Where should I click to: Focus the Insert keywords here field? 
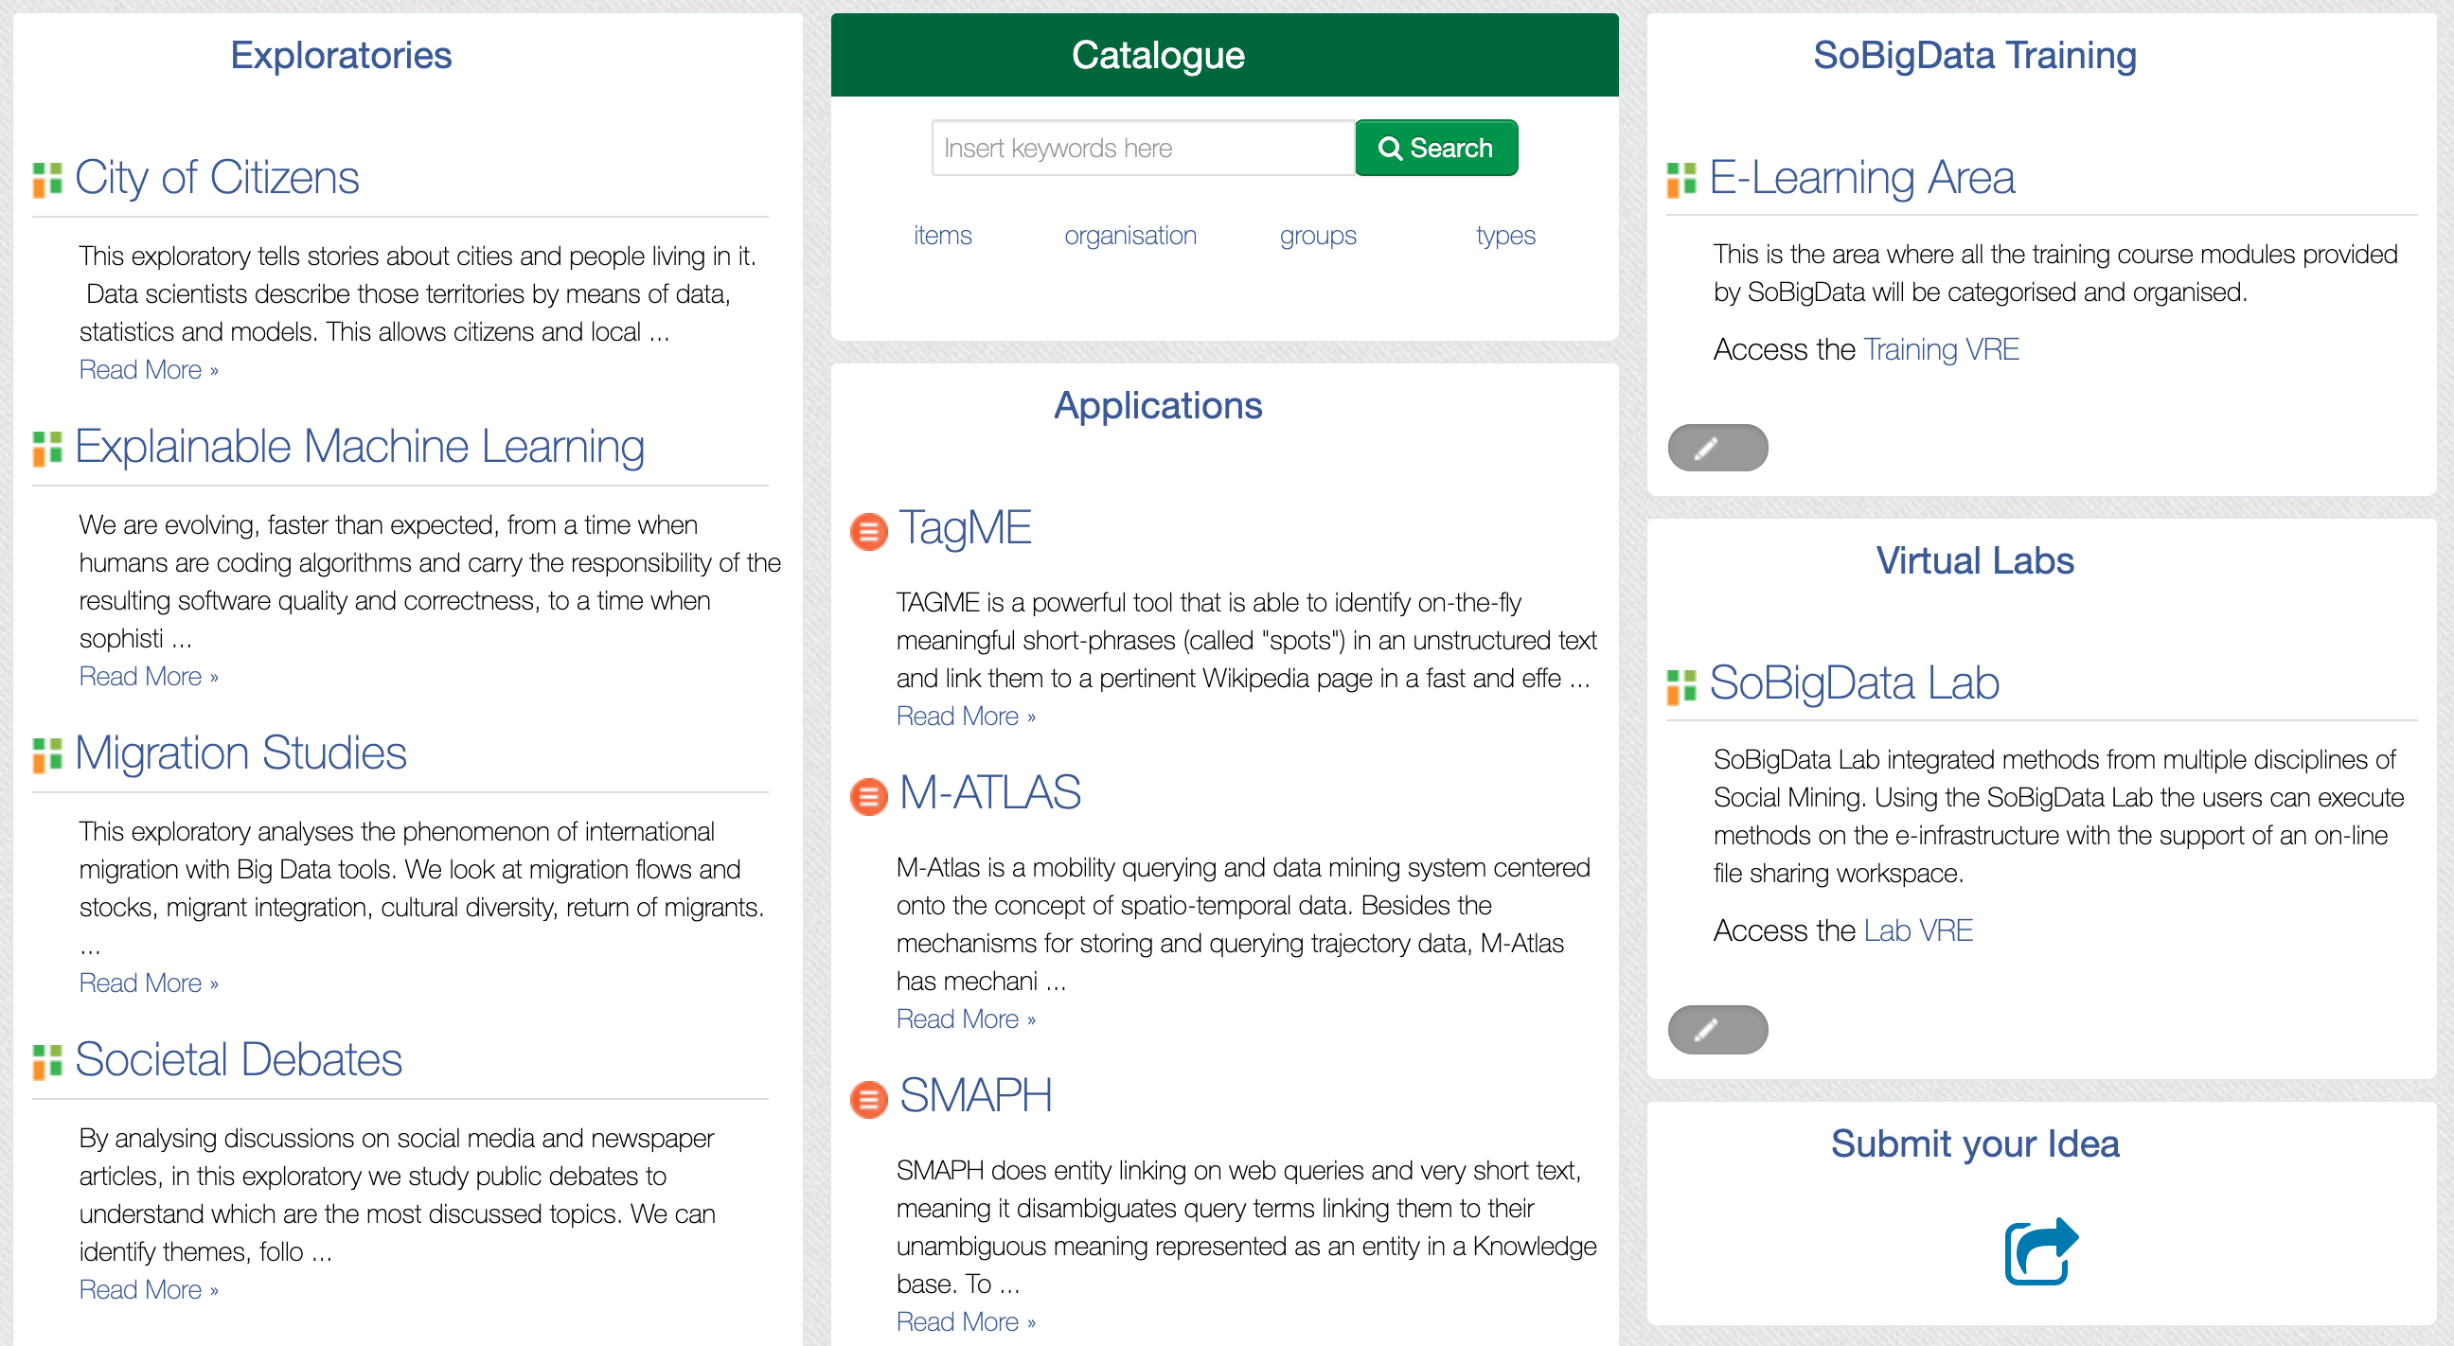click(1142, 149)
